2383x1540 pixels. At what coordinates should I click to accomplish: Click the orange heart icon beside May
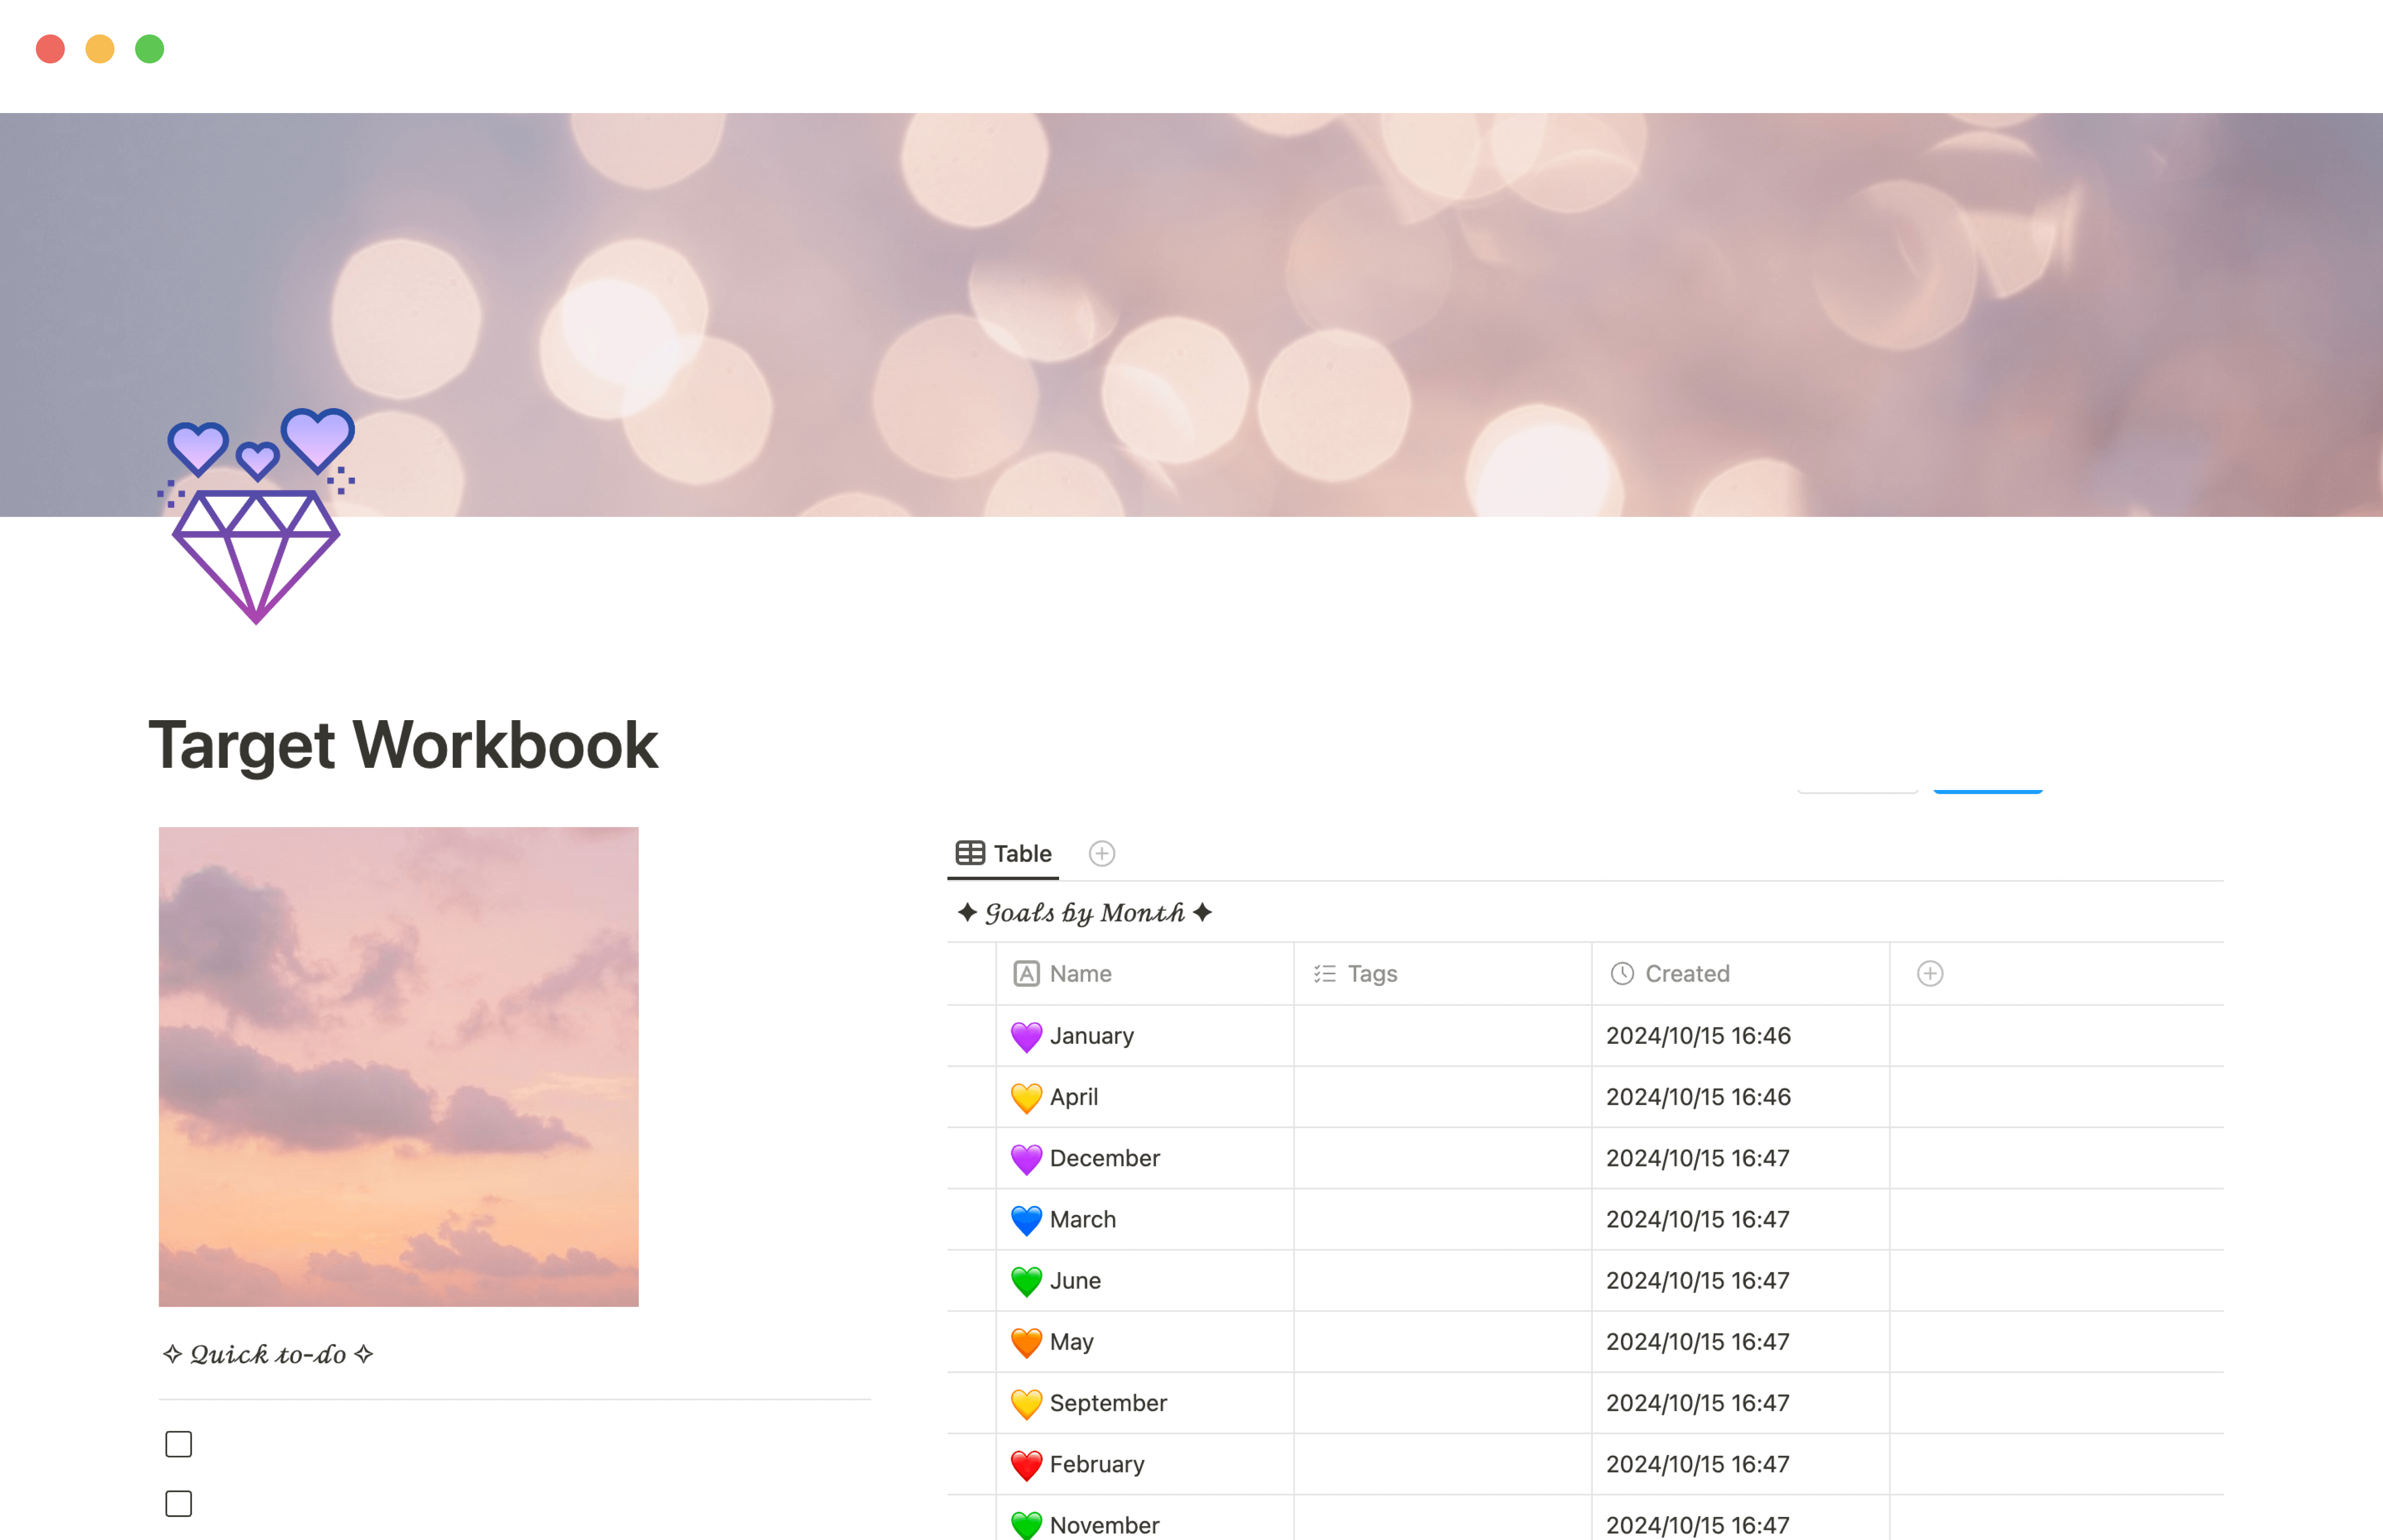(x=1026, y=1342)
